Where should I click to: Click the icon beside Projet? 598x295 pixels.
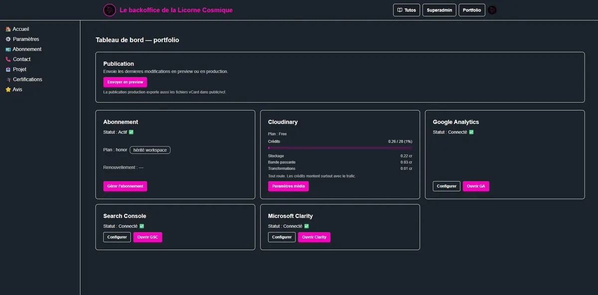click(x=8, y=69)
